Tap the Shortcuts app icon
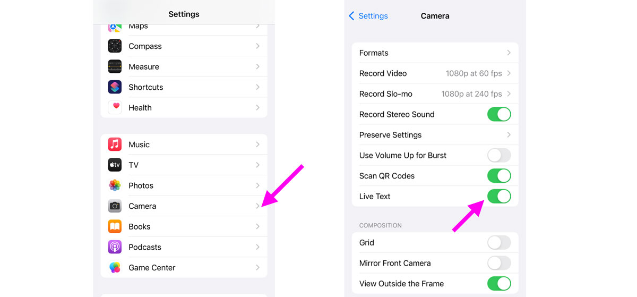 (x=115, y=87)
